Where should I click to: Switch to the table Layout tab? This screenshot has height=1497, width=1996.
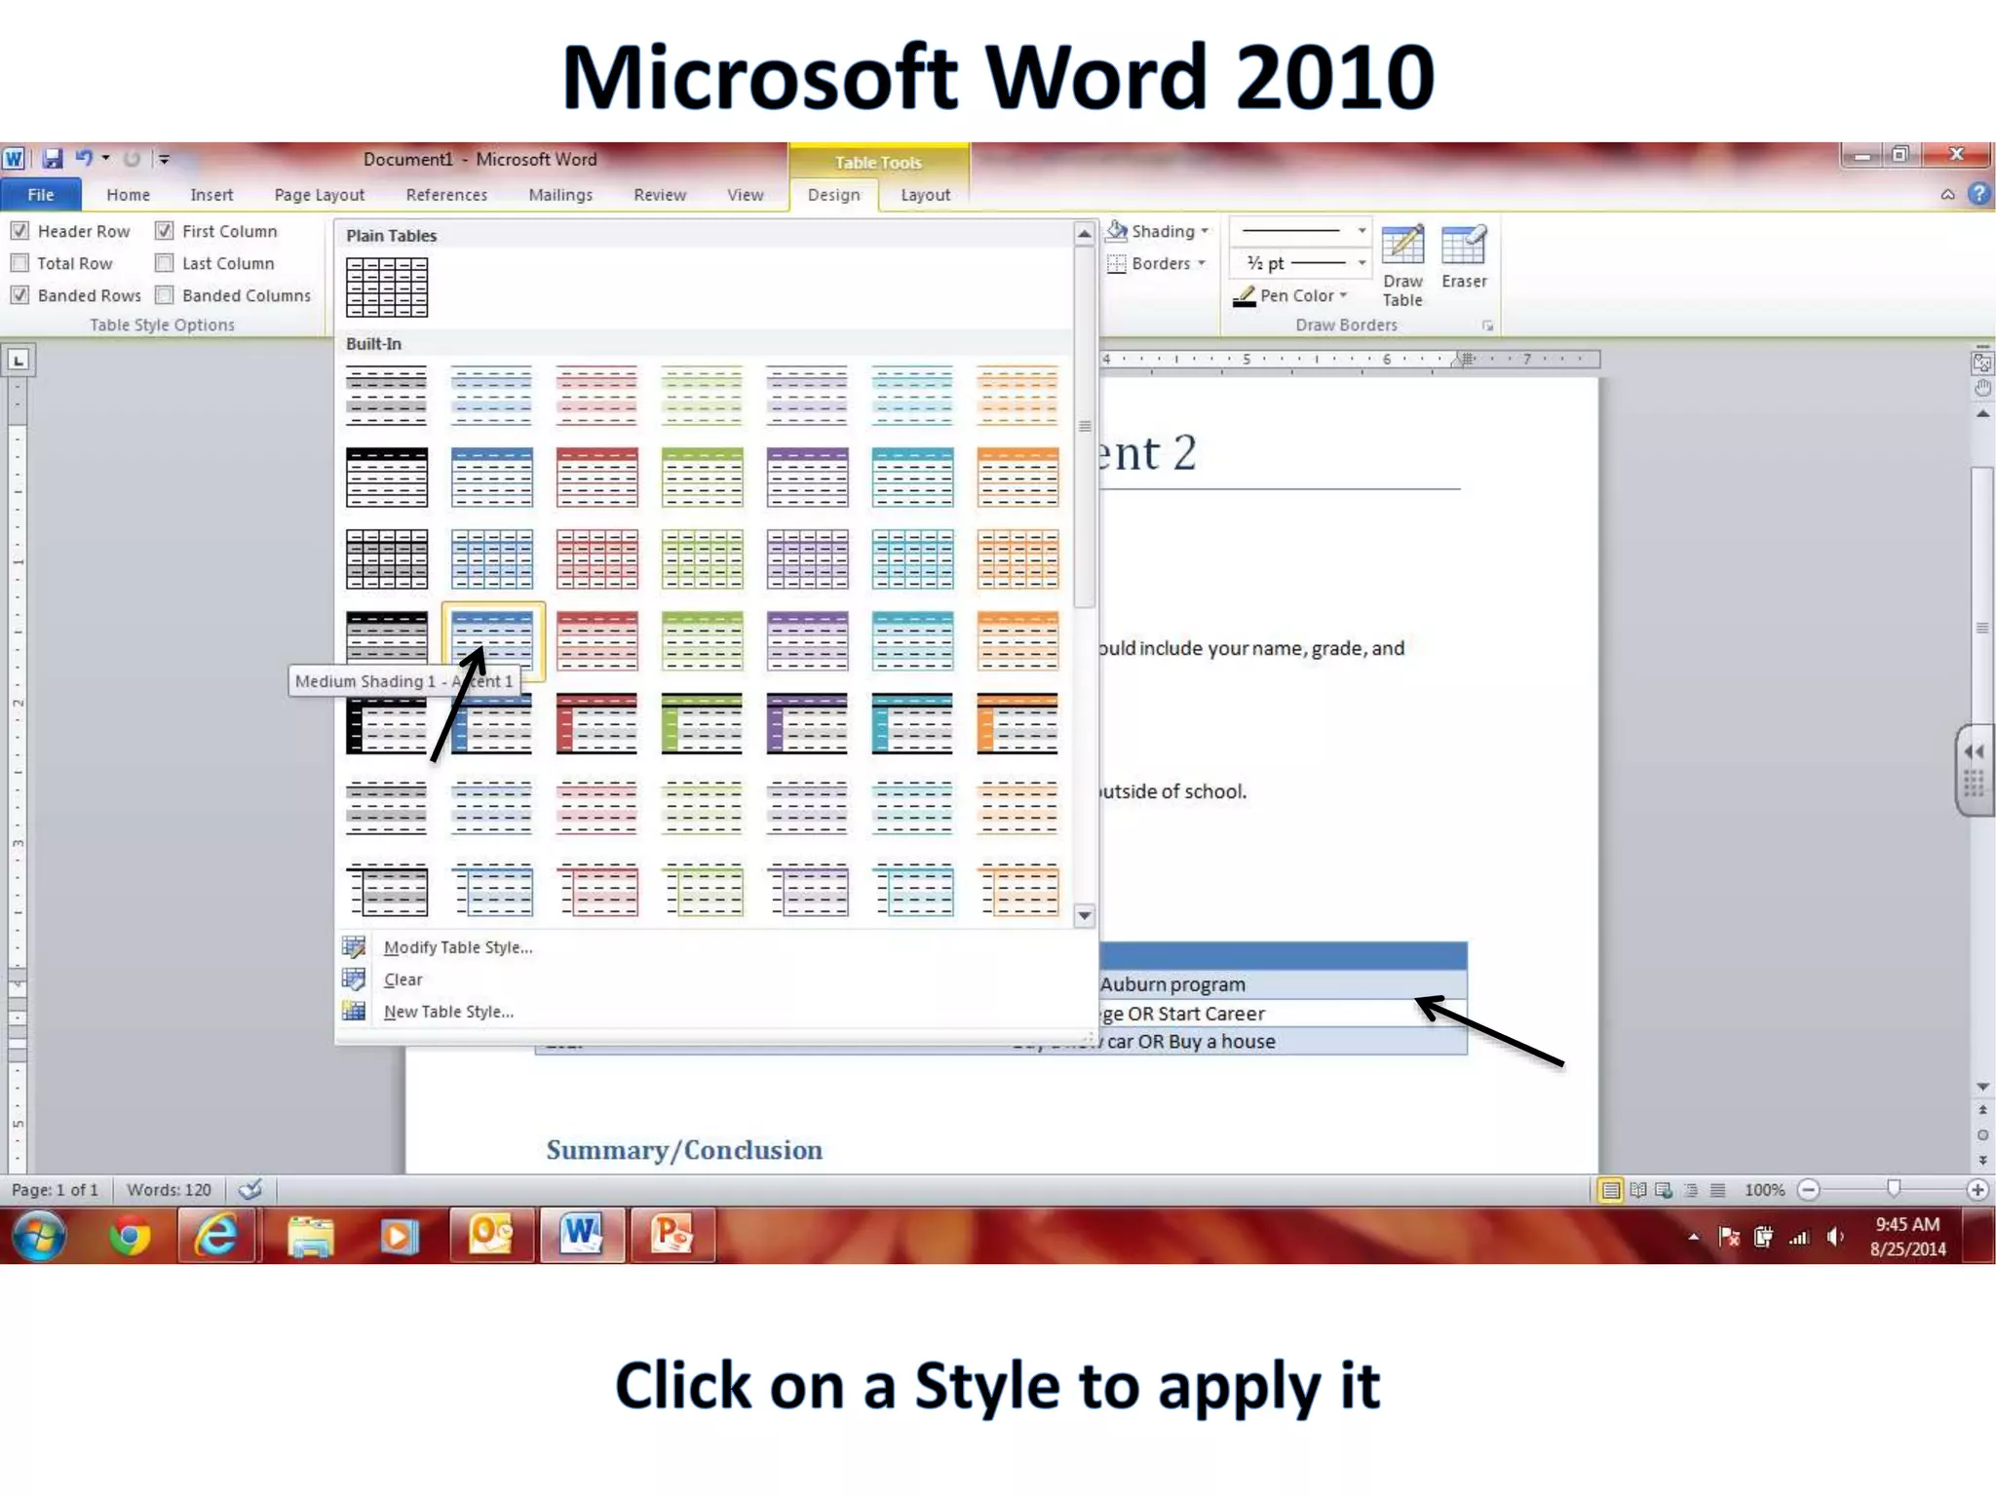point(925,195)
